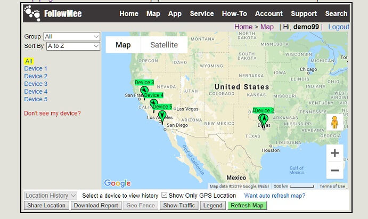This screenshot has height=219, width=368.
Task: Toggle Show Only GPS Location checkbox
Action: [164, 195]
